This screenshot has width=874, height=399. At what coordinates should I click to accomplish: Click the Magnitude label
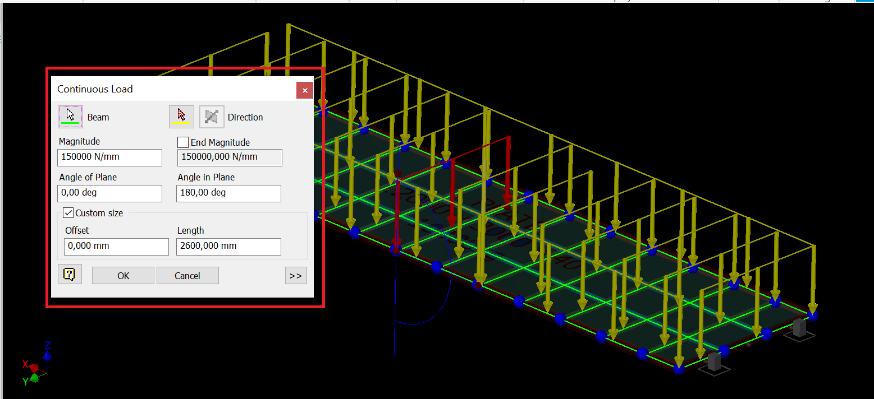click(79, 142)
